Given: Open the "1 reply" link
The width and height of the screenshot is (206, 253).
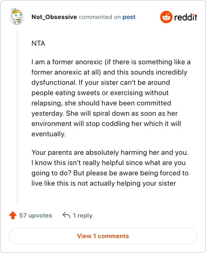Looking at the screenshot, I should pos(82,215).
